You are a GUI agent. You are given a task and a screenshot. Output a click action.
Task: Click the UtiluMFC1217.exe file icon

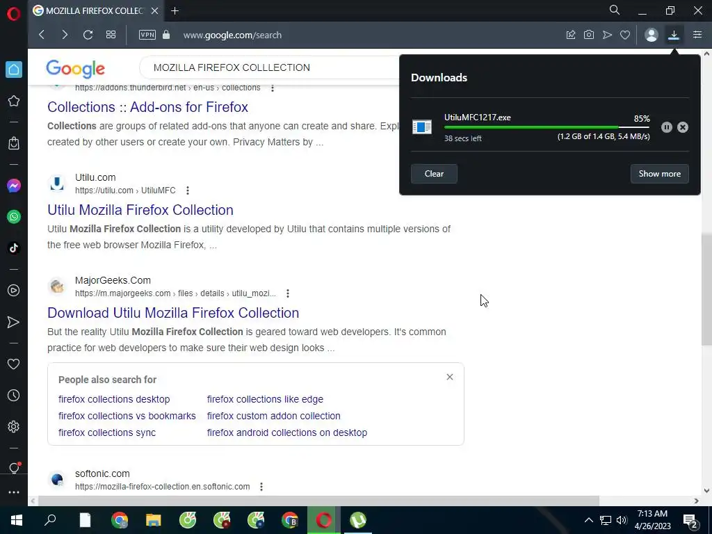coord(422,127)
